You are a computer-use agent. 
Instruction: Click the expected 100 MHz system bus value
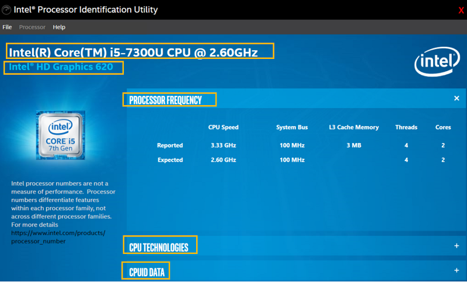click(292, 160)
